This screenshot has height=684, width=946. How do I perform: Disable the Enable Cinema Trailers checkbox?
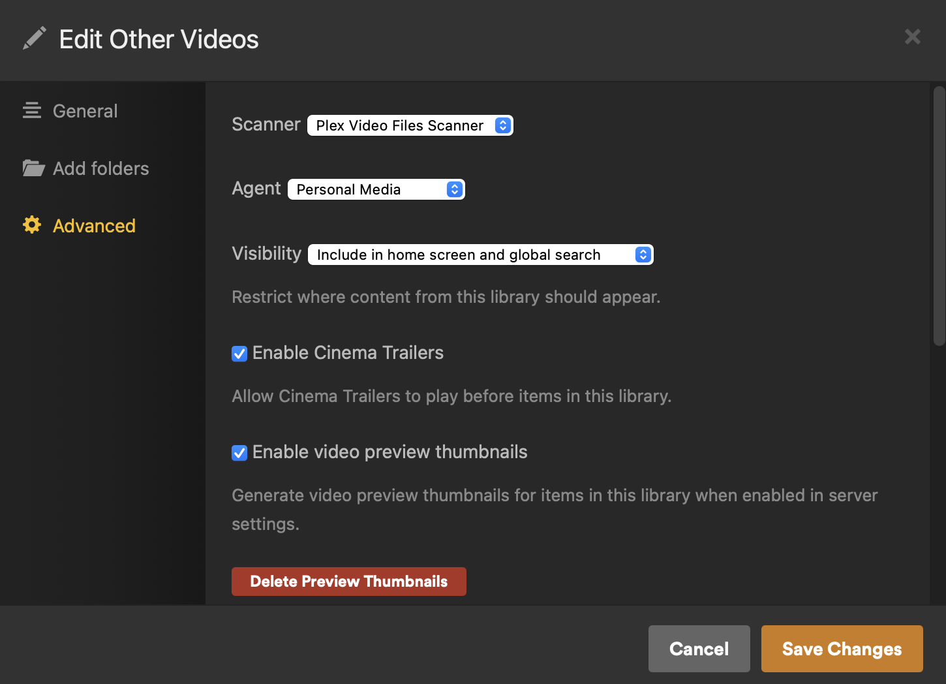239,354
